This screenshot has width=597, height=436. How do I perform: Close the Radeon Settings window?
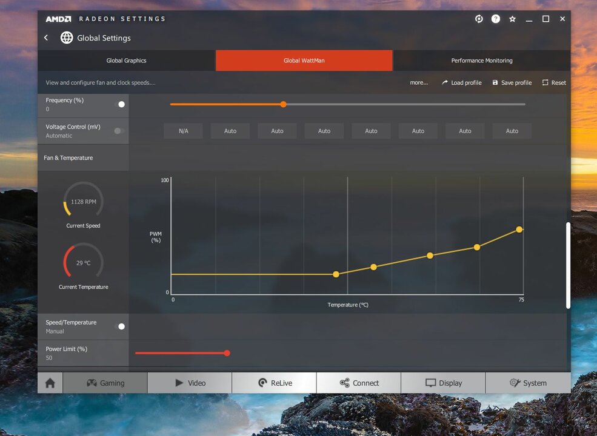click(562, 19)
